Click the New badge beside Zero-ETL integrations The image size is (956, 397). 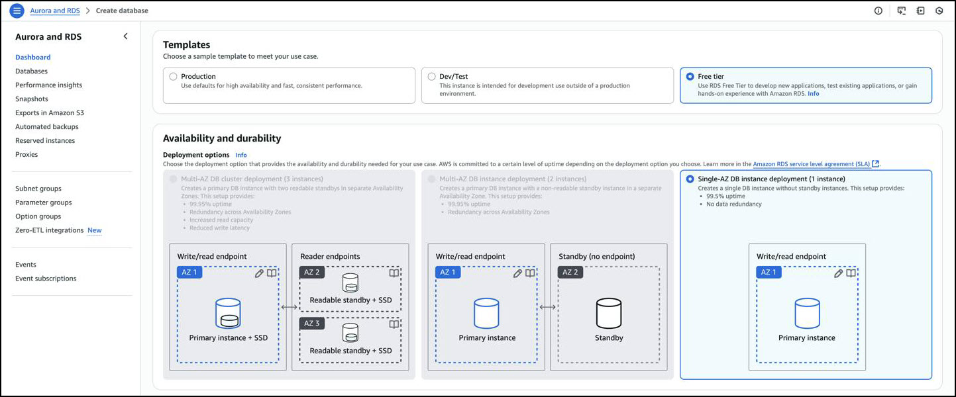tap(95, 230)
